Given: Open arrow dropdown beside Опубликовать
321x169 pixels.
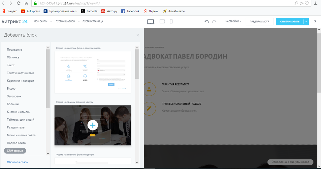Looking at the screenshot, I should click(x=306, y=22).
